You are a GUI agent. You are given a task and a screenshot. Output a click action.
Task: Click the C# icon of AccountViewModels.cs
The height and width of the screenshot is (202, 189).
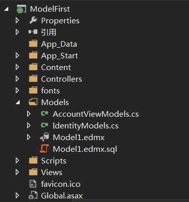(x=45, y=114)
